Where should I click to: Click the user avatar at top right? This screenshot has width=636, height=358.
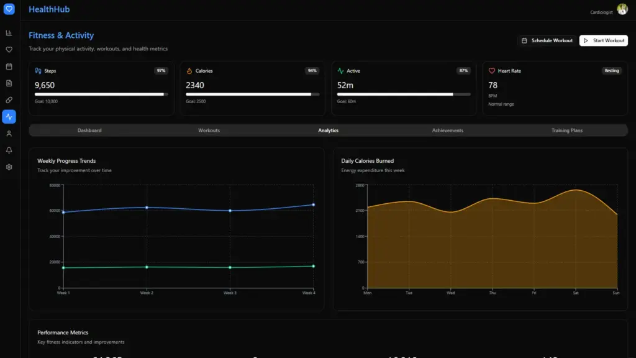click(622, 9)
